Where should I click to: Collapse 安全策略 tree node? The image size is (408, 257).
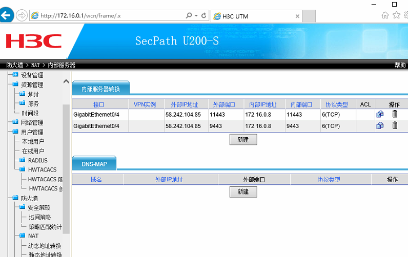(x=23, y=207)
